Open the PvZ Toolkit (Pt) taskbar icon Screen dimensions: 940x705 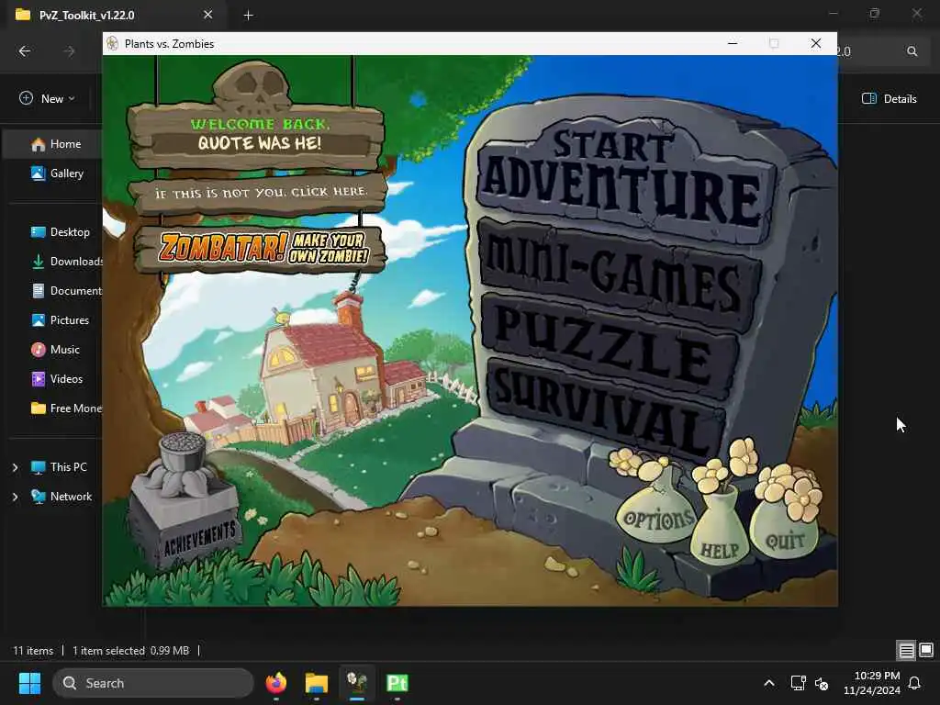[x=397, y=683]
